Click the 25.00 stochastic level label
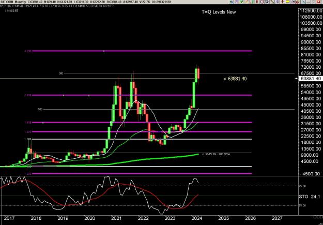The image size is (323, 225). coord(303,206)
